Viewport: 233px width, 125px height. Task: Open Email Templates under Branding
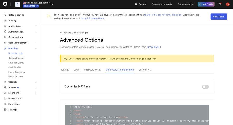(16, 63)
